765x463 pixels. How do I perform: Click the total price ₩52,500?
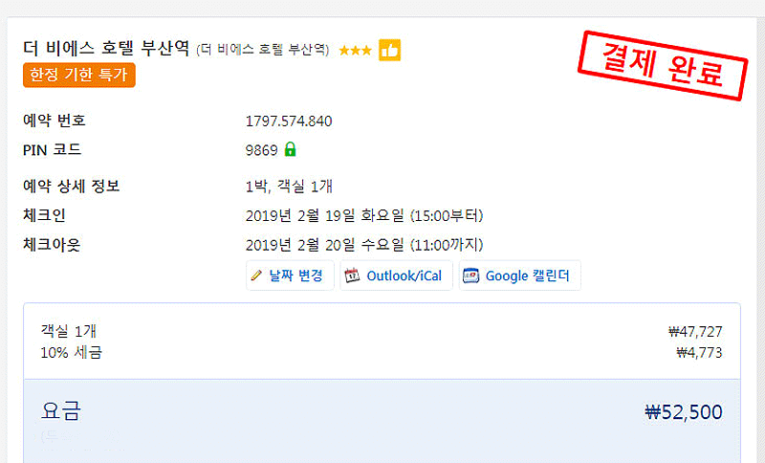[684, 412]
